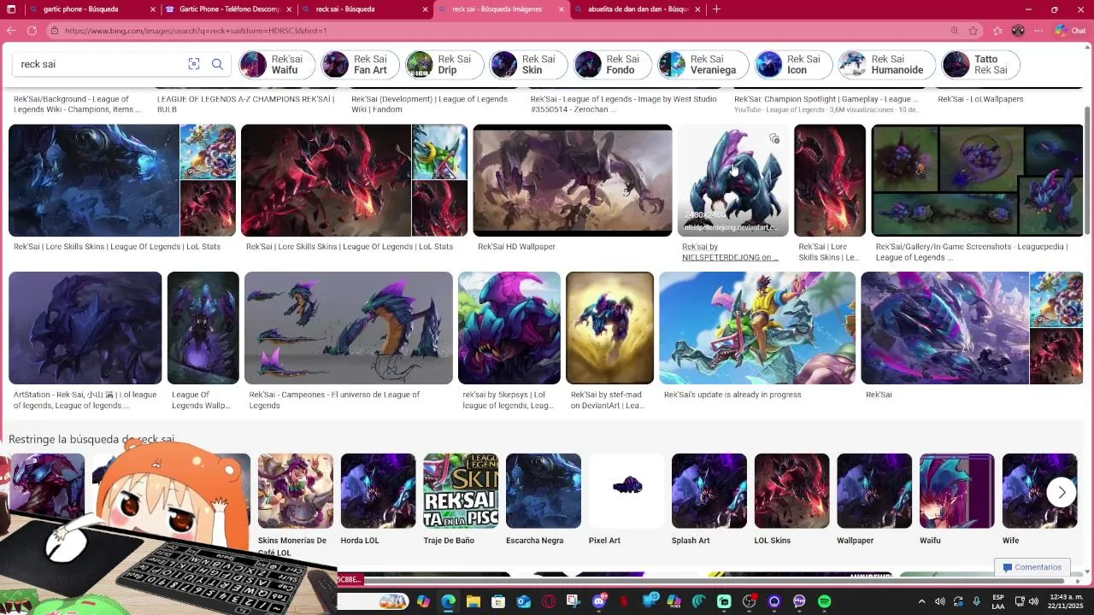Image resolution: width=1094 pixels, height=615 pixels.
Task: Open 'Rek'Sai - Campeones' concept art thumbnail
Action: 349,328
